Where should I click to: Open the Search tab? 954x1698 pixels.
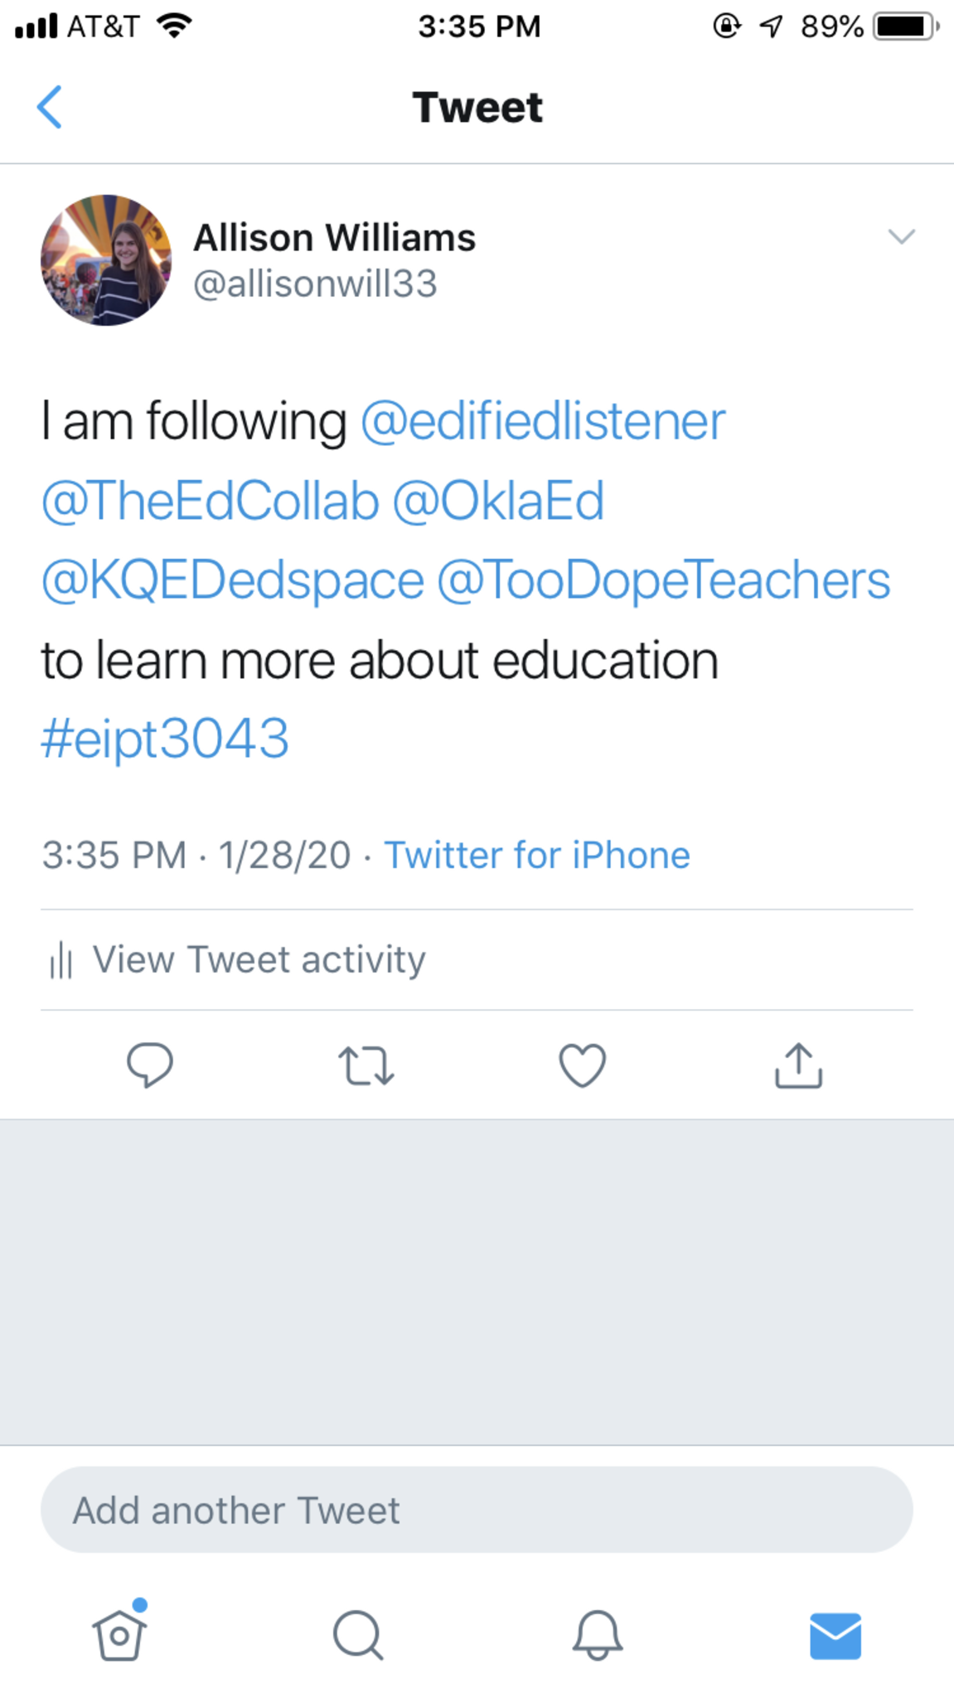[x=358, y=1635]
